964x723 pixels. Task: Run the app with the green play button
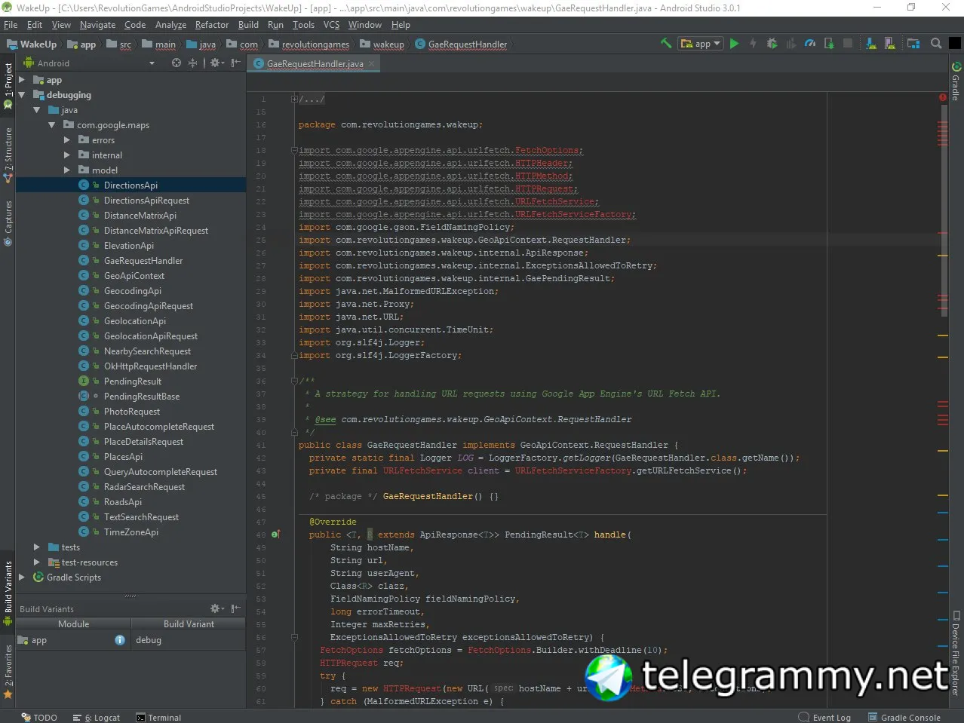[x=734, y=44]
